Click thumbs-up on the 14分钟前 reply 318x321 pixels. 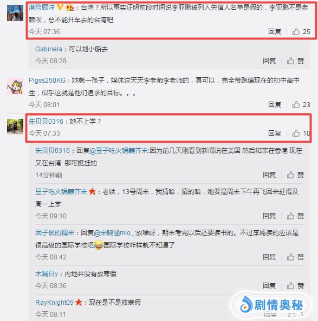coord(295,175)
